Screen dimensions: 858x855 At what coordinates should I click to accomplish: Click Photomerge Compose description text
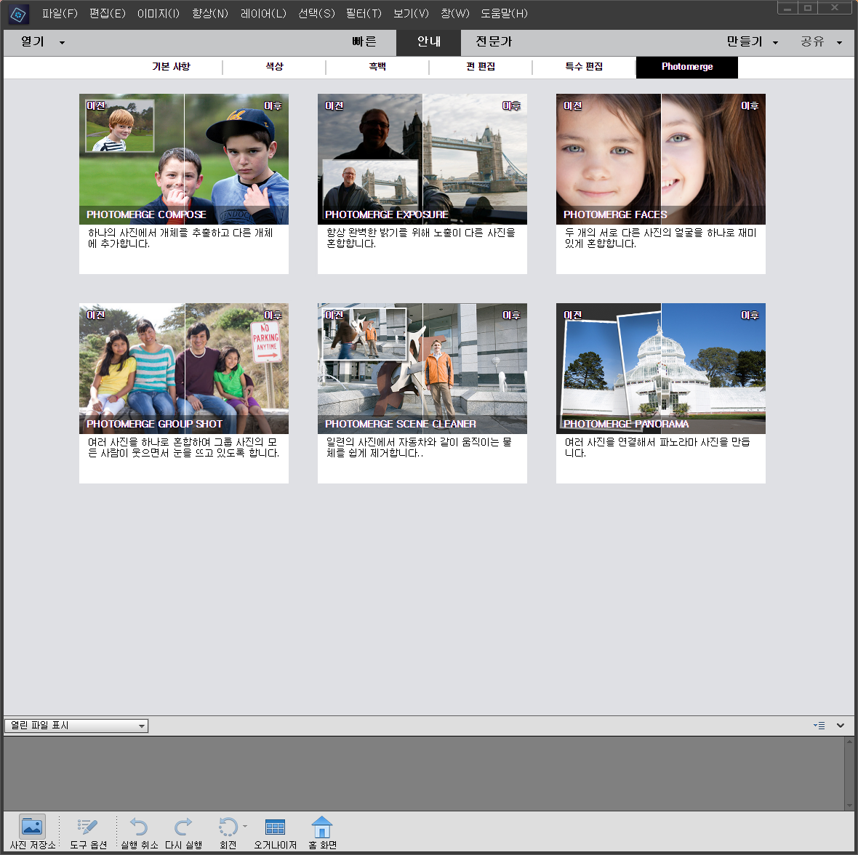click(180, 238)
